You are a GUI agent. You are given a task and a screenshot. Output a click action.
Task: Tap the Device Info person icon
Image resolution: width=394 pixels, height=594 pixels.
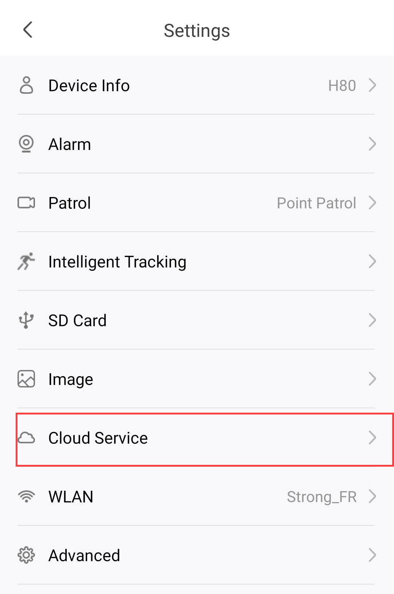tap(26, 85)
